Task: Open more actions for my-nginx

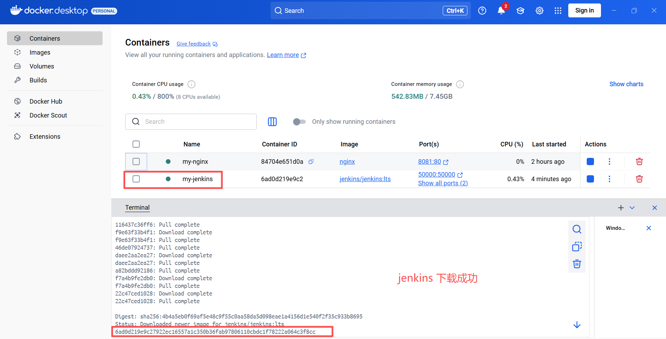Action: [609, 162]
